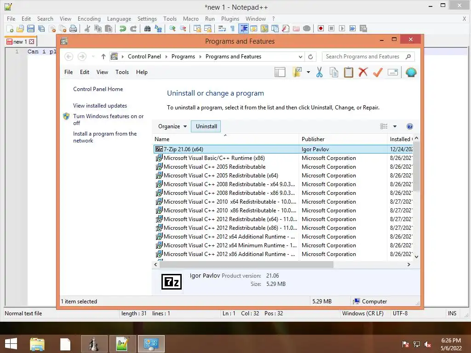The width and height of the screenshot is (471, 353).
Task: Open Control Panel Home link
Action: point(98,89)
